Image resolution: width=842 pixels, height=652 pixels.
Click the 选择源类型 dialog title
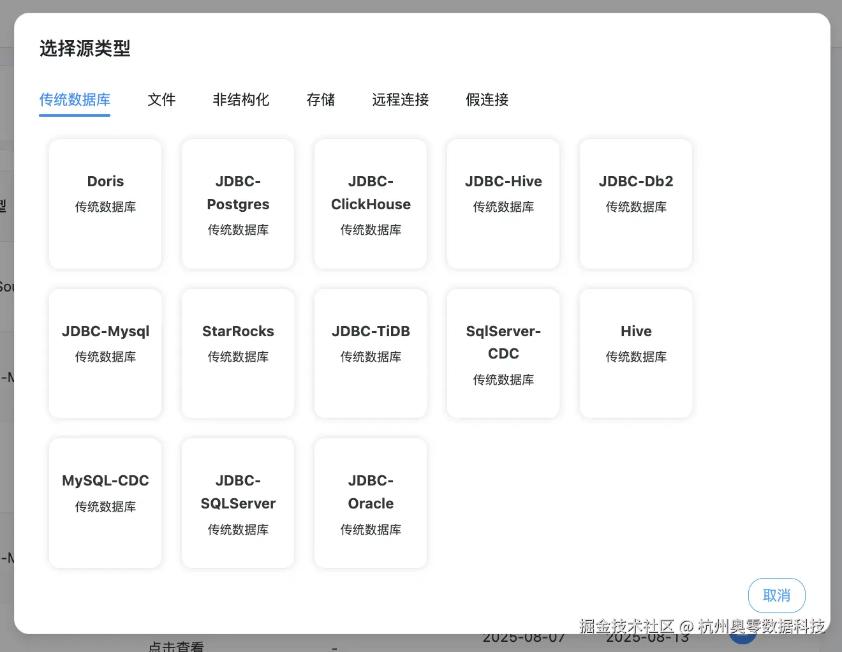coord(85,48)
